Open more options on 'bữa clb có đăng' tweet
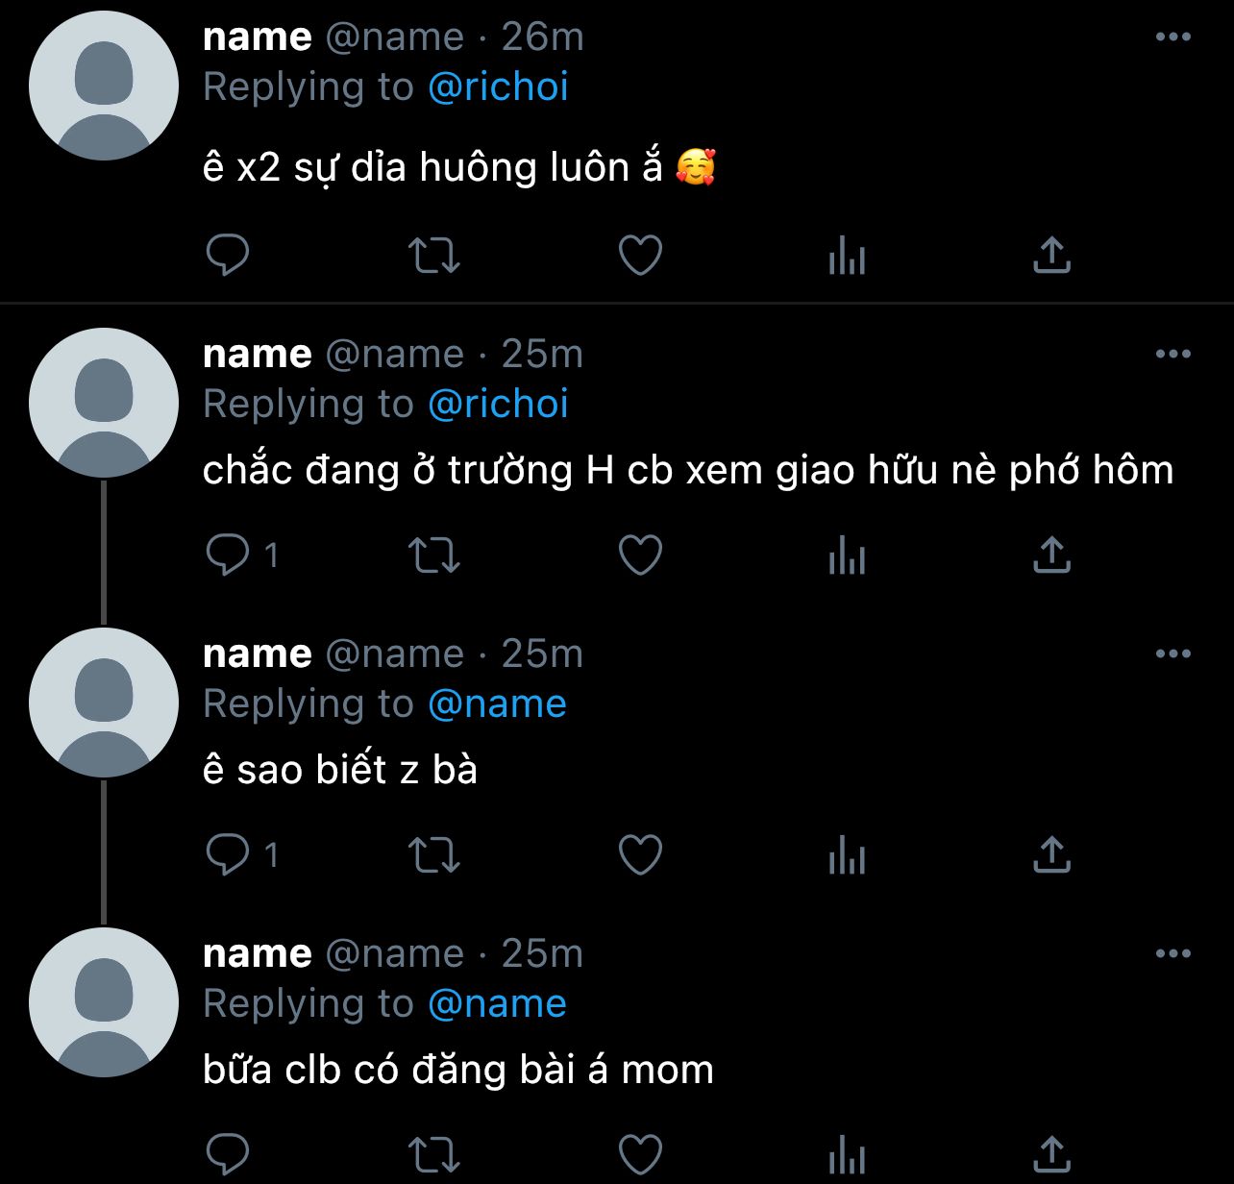1234x1184 pixels. click(1172, 954)
